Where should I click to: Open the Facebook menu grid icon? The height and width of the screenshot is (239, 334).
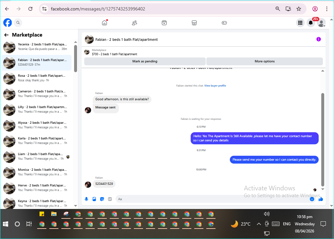(x=300, y=23)
